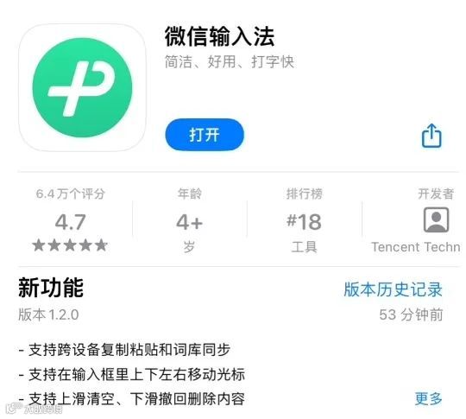Tap the 4.7 rating score
This screenshot has height=419, width=466.
(71, 222)
